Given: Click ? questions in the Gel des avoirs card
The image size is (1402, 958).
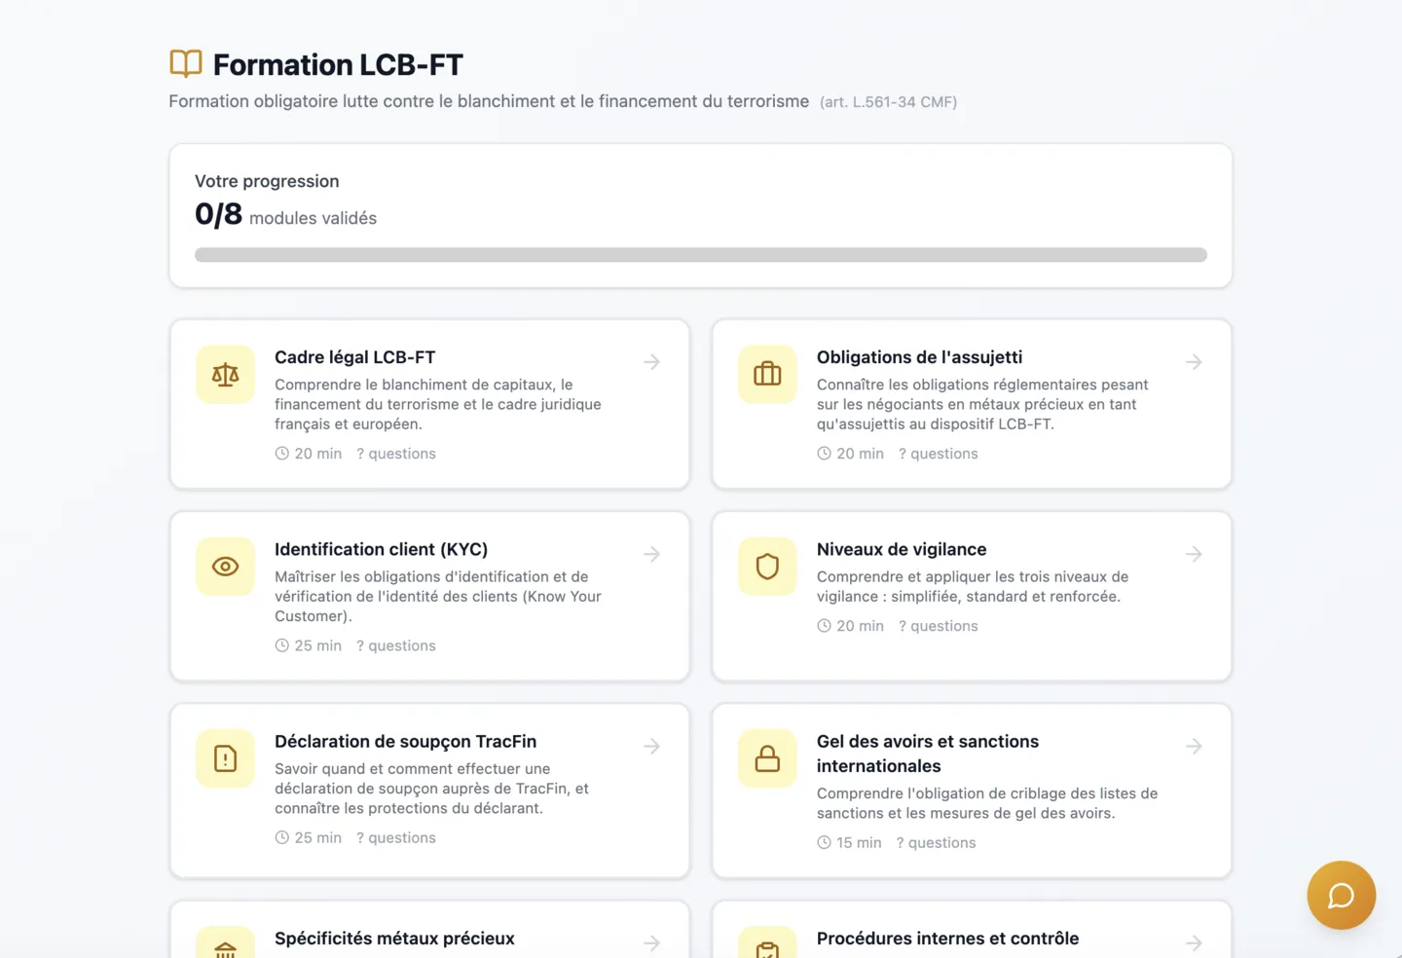Looking at the screenshot, I should click(936, 843).
